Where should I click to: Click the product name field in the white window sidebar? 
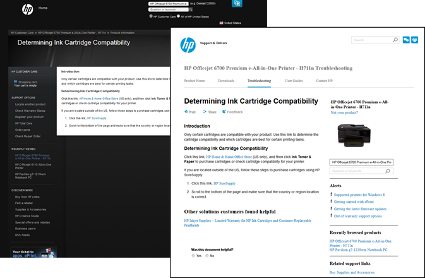tap(362, 162)
